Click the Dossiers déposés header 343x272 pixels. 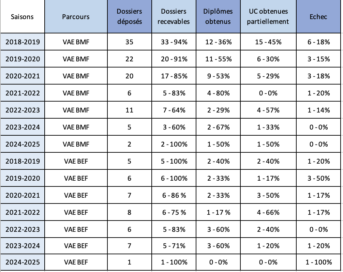pyautogui.click(x=129, y=17)
